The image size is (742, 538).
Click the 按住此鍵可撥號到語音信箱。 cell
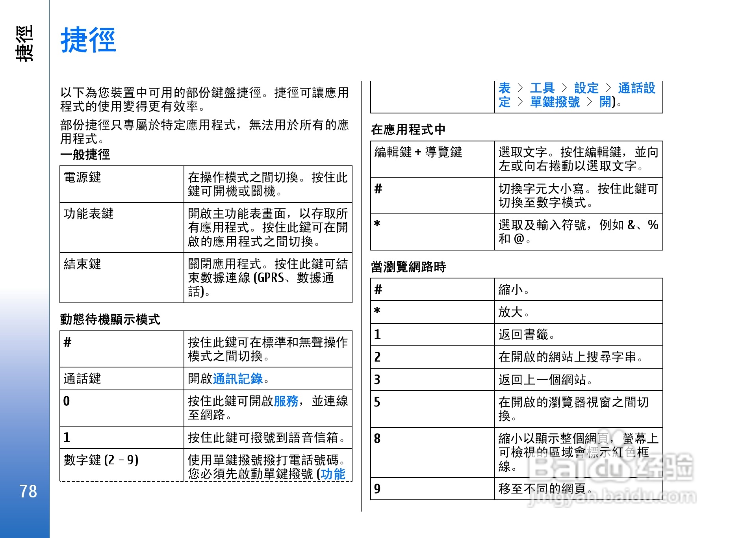click(268, 438)
